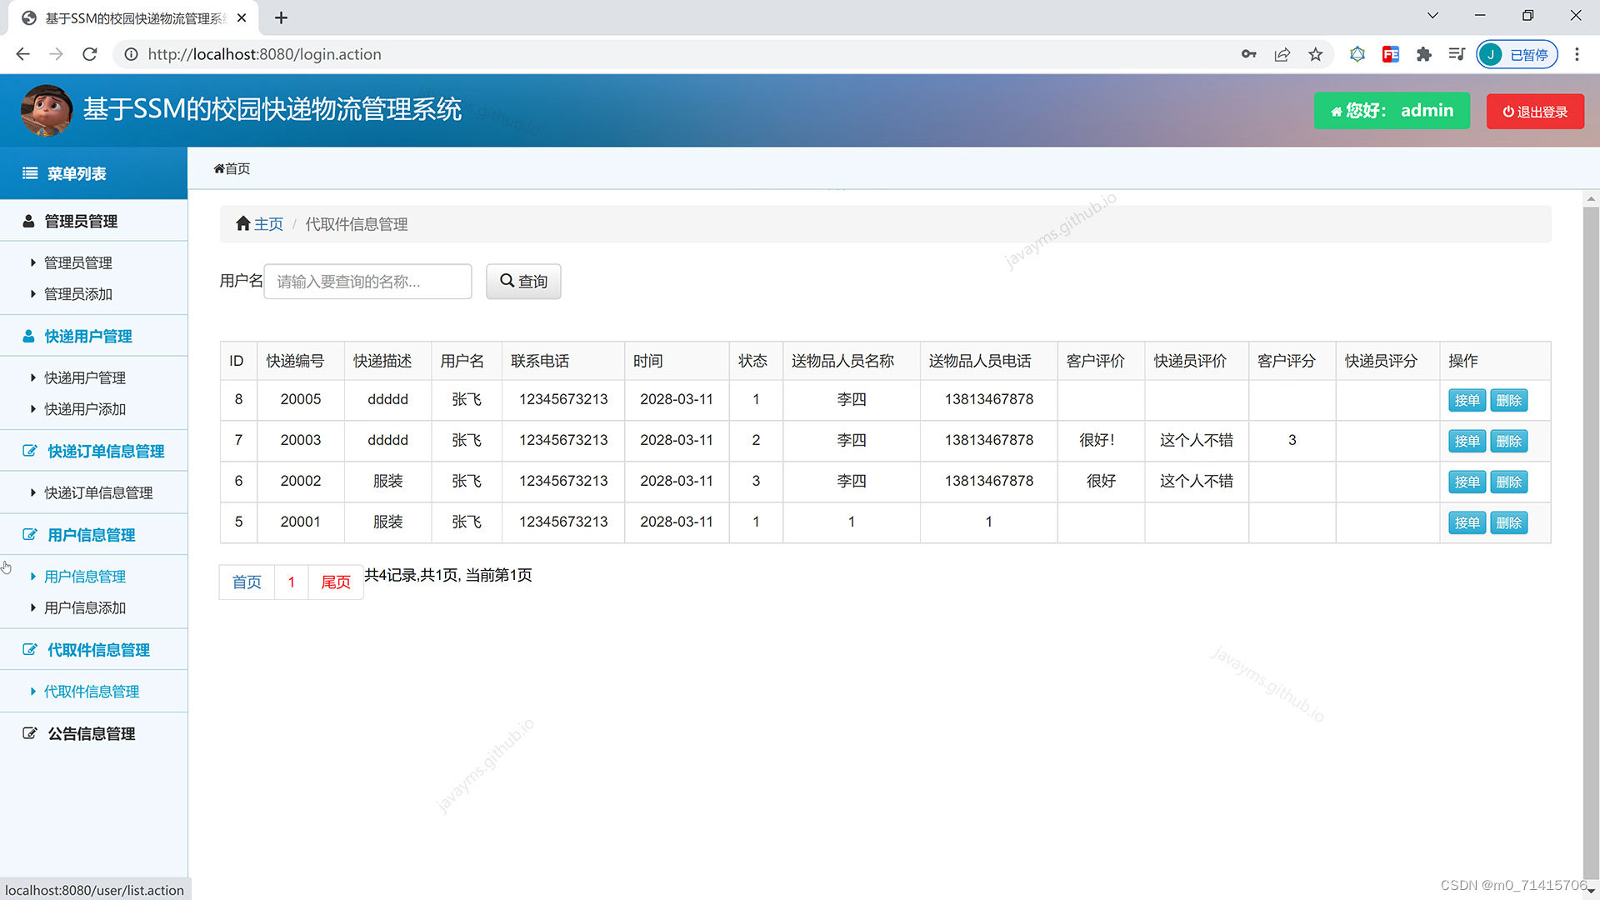The width and height of the screenshot is (1600, 900).
Task: Open a new browser tab
Action: coord(281,17)
